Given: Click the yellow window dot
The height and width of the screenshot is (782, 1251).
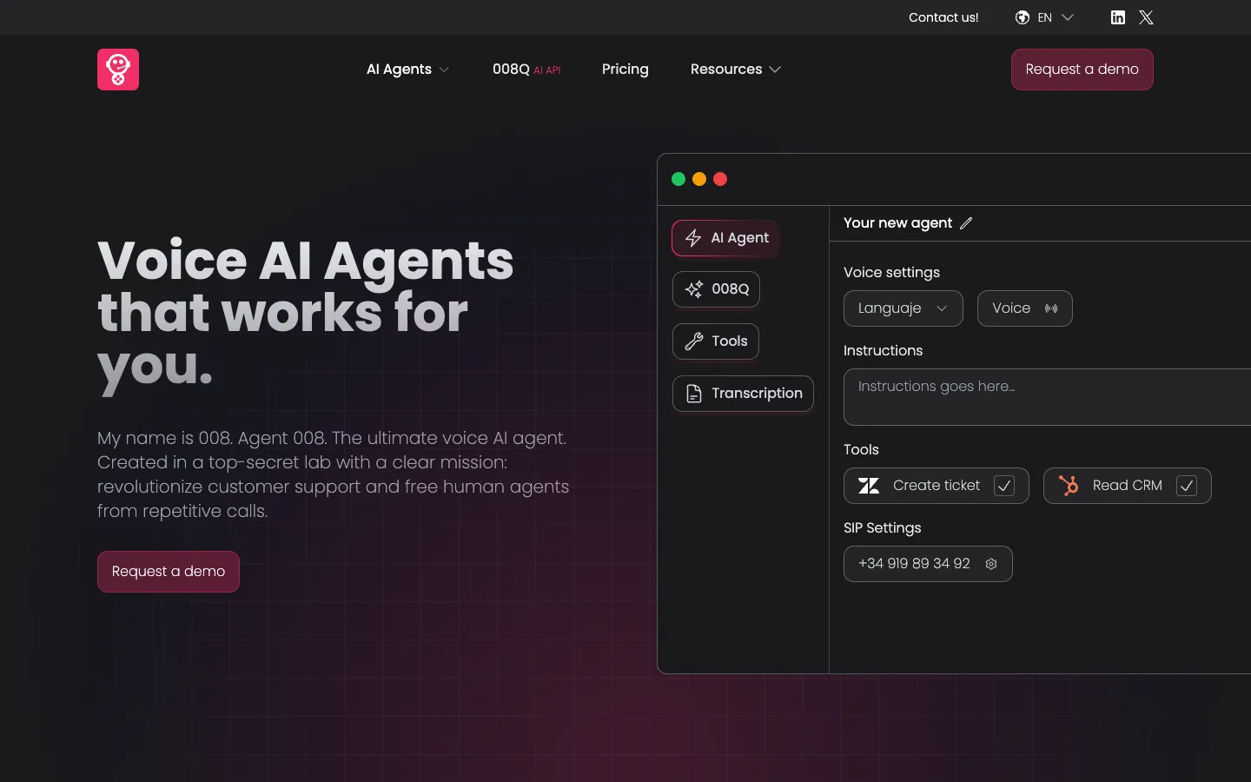Looking at the screenshot, I should [x=699, y=179].
